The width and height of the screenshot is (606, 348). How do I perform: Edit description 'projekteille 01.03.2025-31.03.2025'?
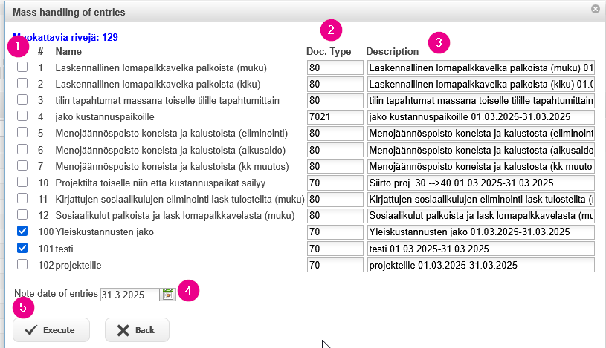[x=481, y=265]
